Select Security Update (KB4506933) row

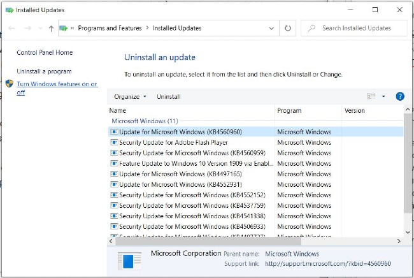click(255, 226)
